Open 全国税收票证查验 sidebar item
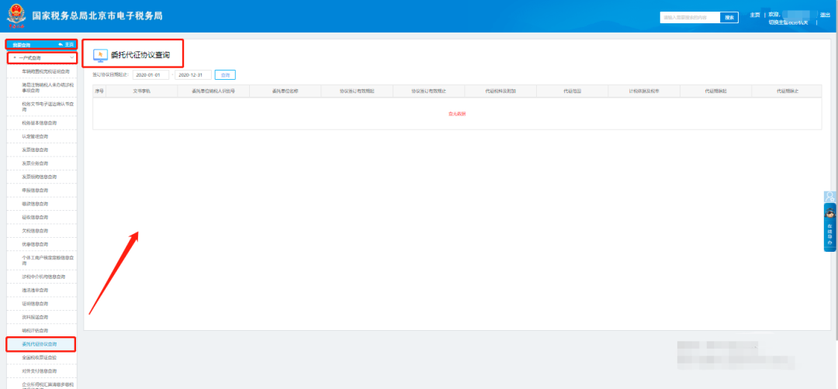838x389 pixels. [39, 357]
